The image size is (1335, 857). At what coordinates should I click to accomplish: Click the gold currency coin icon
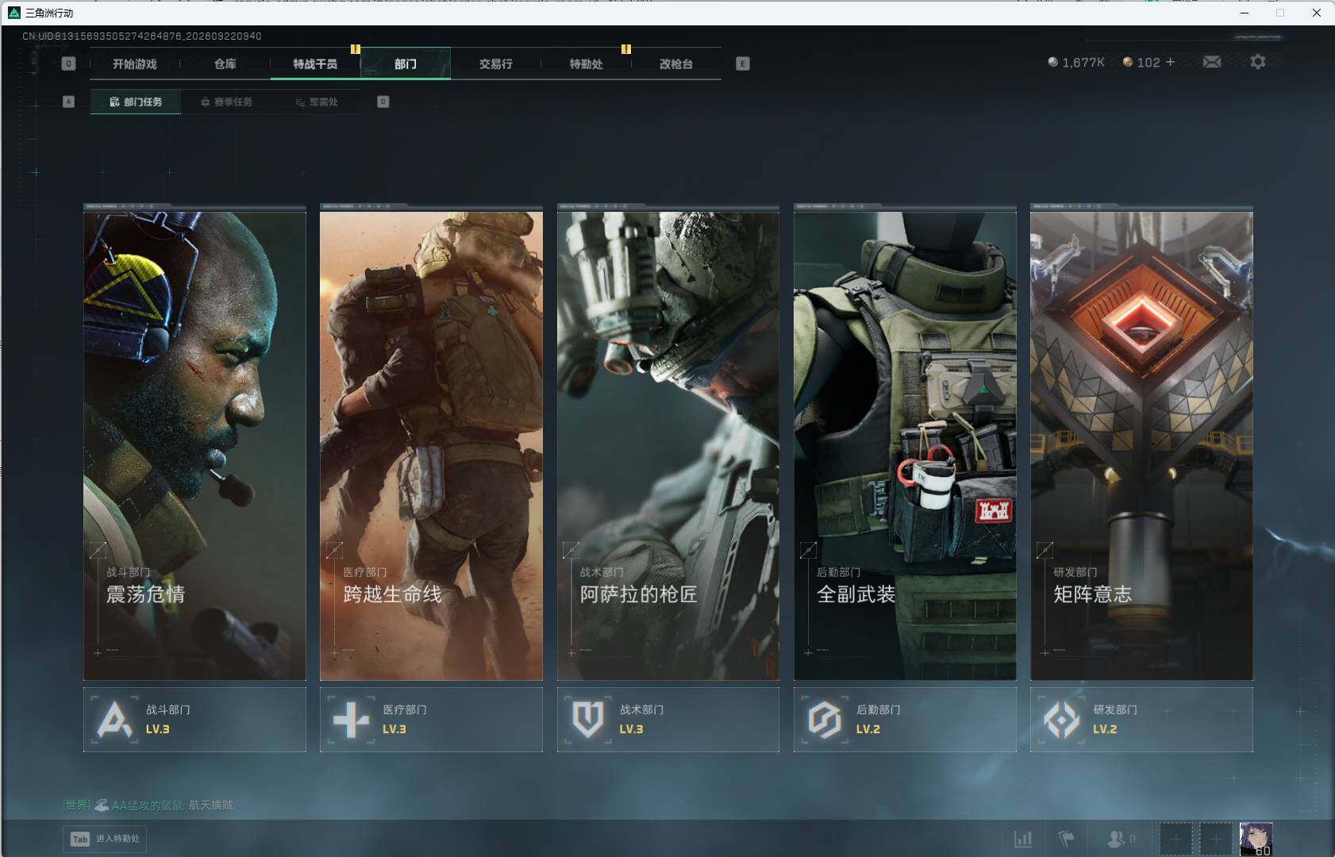pyautogui.click(x=1128, y=62)
